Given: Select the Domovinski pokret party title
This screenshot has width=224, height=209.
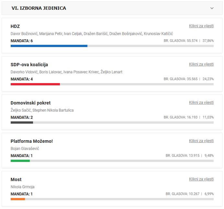Looking at the screenshot, I should [x=30, y=103].
